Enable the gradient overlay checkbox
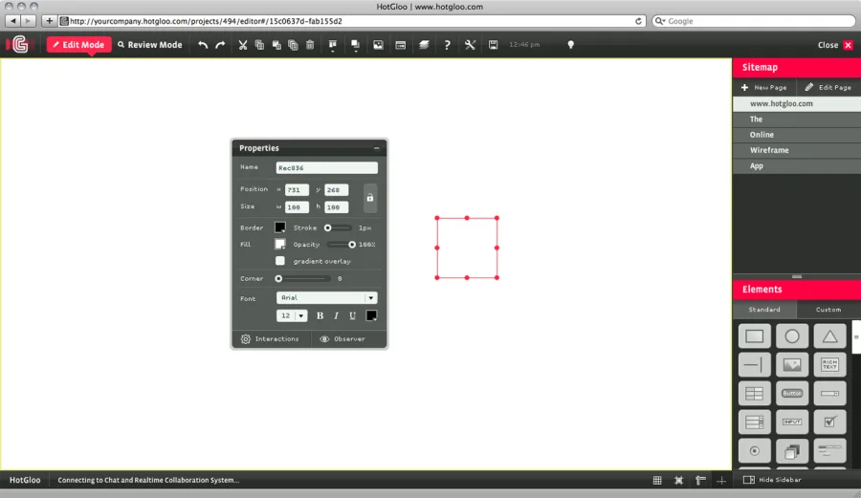 click(x=280, y=261)
